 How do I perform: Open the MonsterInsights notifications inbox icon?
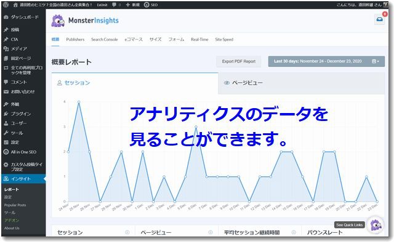(379, 20)
